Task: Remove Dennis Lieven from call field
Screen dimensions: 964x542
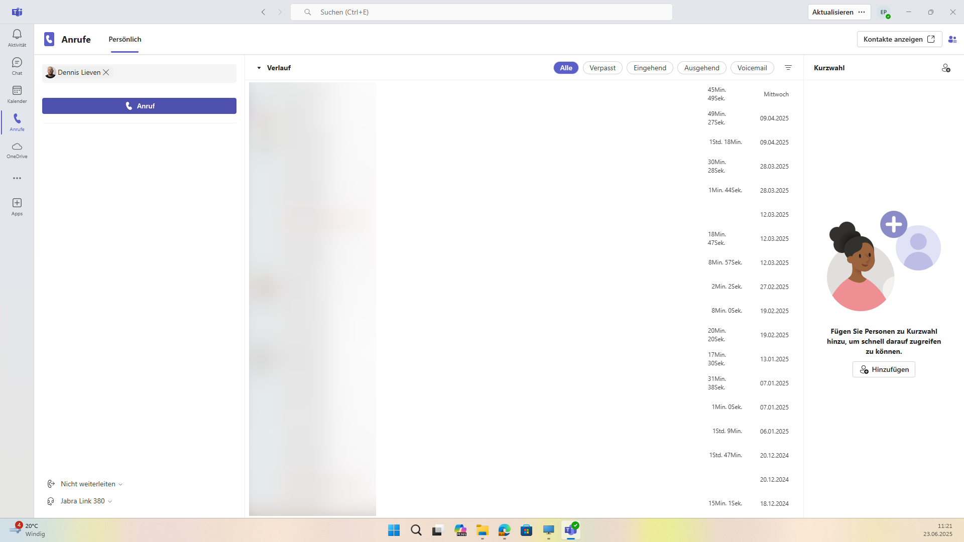Action: tap(106, 72)
